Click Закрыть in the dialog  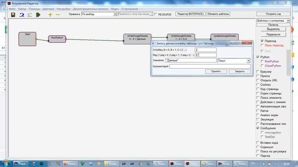tap(240, 71)
